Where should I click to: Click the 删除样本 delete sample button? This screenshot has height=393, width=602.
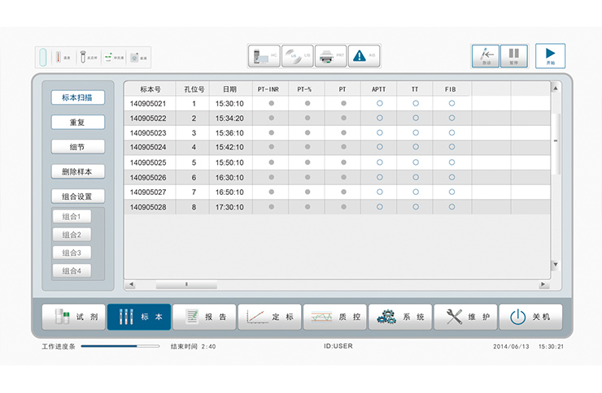(78, 171)
